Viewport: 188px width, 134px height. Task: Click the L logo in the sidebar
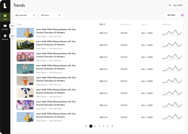5,5
